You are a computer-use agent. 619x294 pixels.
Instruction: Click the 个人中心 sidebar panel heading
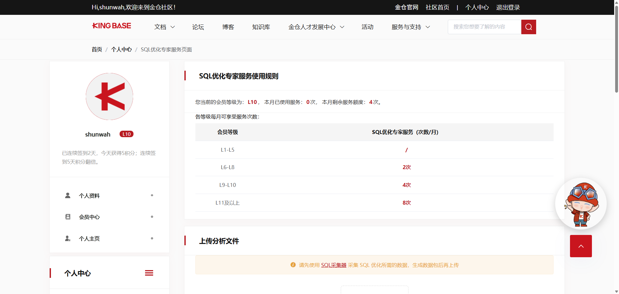tap(77, 273)
